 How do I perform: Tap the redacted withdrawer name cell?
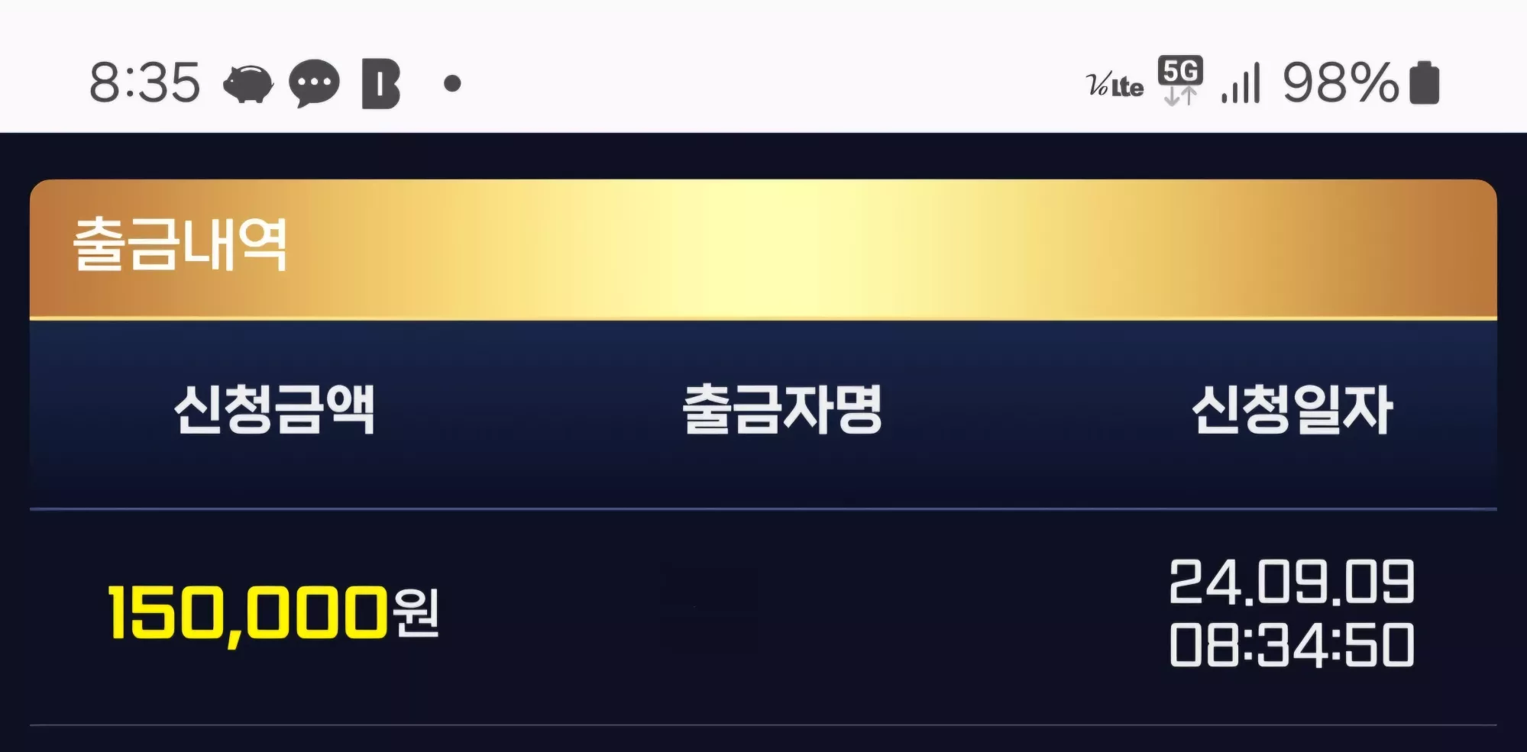click(710, 591)
